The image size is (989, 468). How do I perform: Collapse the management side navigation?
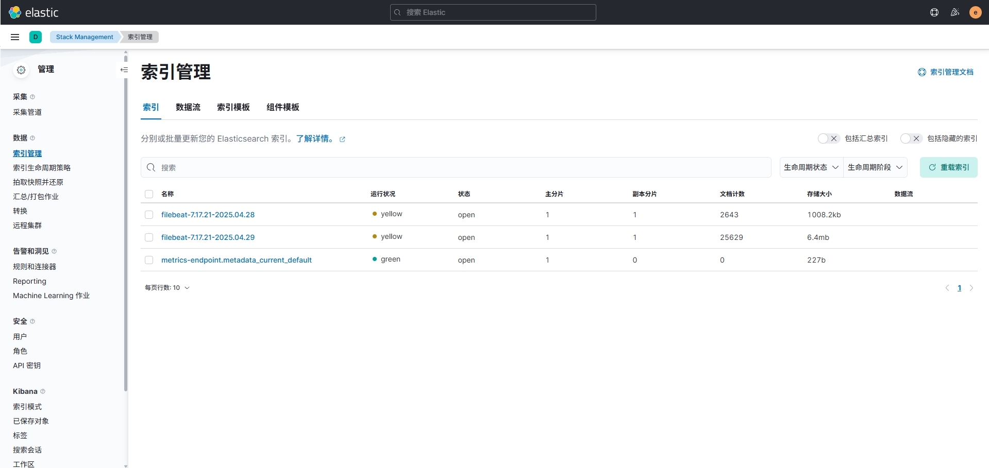coord(124,70)
